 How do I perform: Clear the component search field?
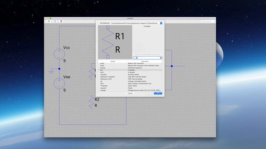coord(161,58)
